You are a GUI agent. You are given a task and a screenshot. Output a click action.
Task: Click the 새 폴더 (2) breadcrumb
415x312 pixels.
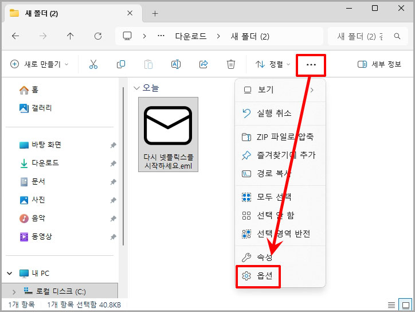tap(250, 36)
